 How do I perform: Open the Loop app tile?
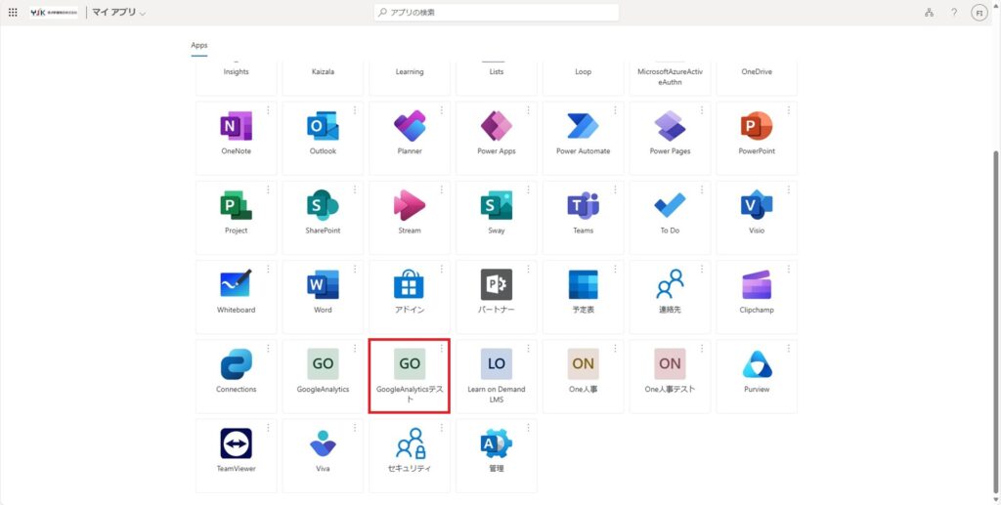584,78
